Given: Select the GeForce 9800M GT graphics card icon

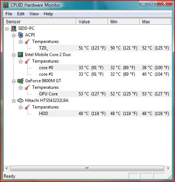Looking at the screenshot, I should point(20,81).
